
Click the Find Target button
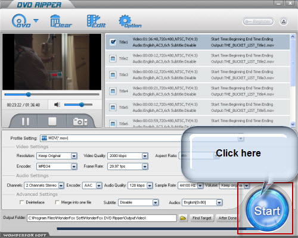point(202,218)
